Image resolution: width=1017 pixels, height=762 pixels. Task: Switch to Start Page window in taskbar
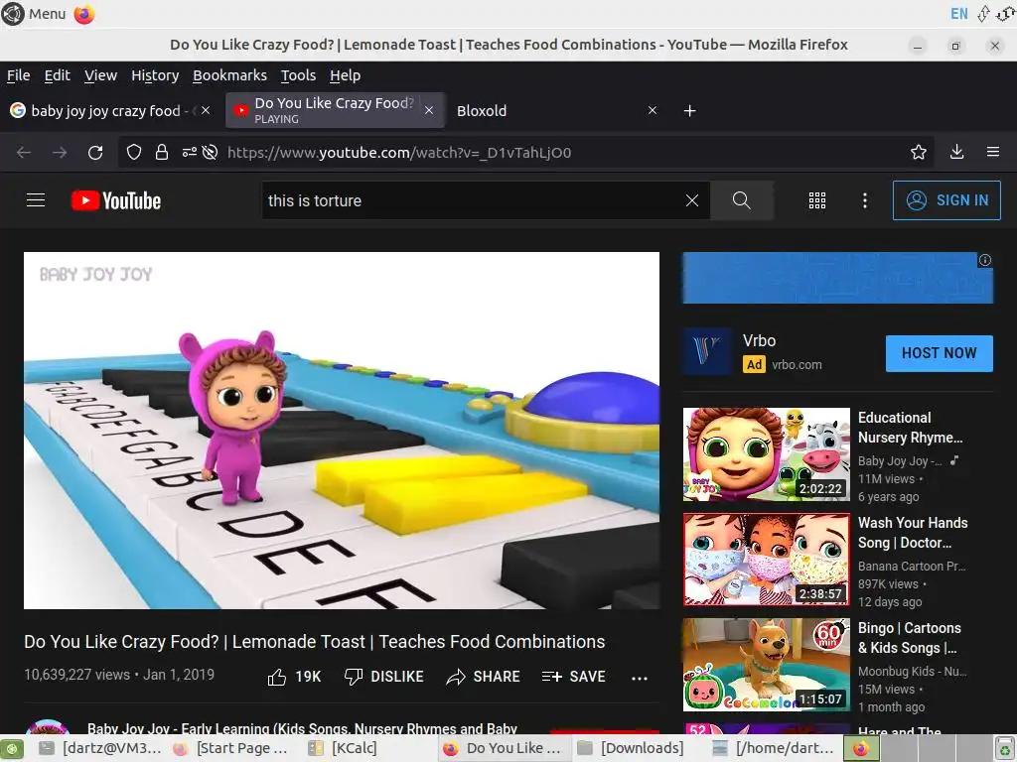(232, 748)
